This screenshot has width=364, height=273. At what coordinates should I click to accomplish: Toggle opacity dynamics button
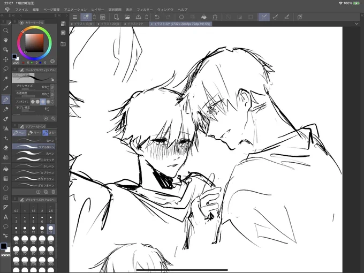[x=52, y=94]
